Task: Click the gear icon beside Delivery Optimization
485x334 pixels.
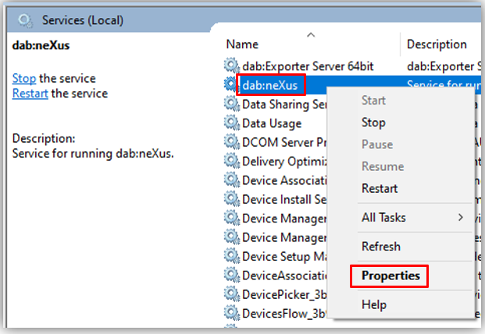Action: point(232,161)
